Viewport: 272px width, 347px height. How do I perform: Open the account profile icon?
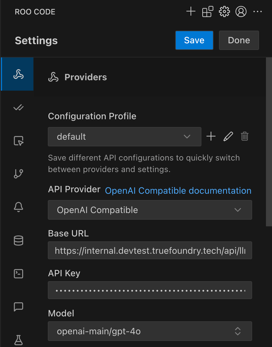tap(241, 12)
